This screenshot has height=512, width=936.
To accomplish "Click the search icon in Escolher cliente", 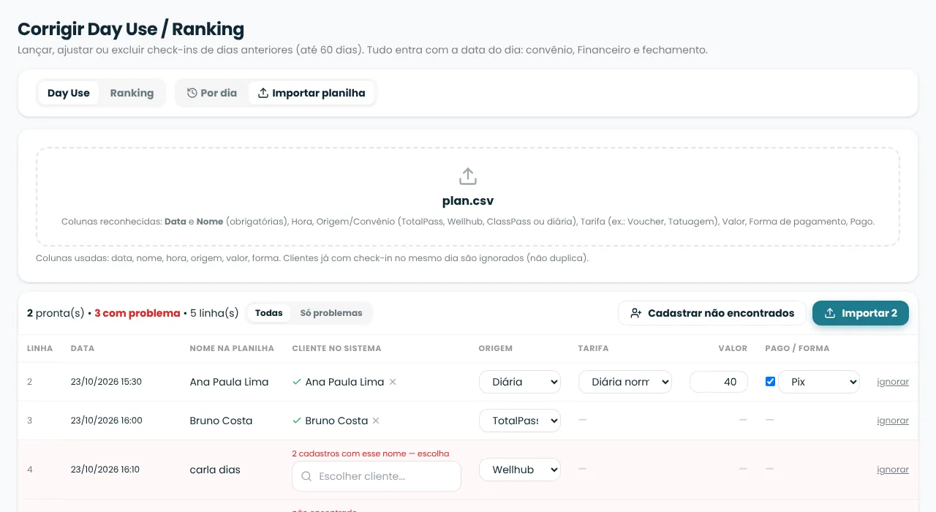I will (x=306, y=476).
